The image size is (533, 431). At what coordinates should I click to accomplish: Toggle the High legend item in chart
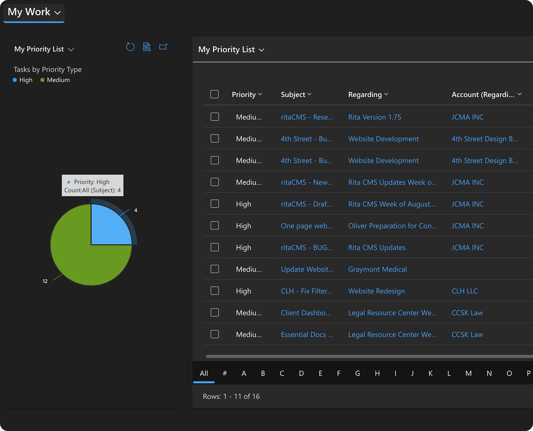[x=23, y=80]
